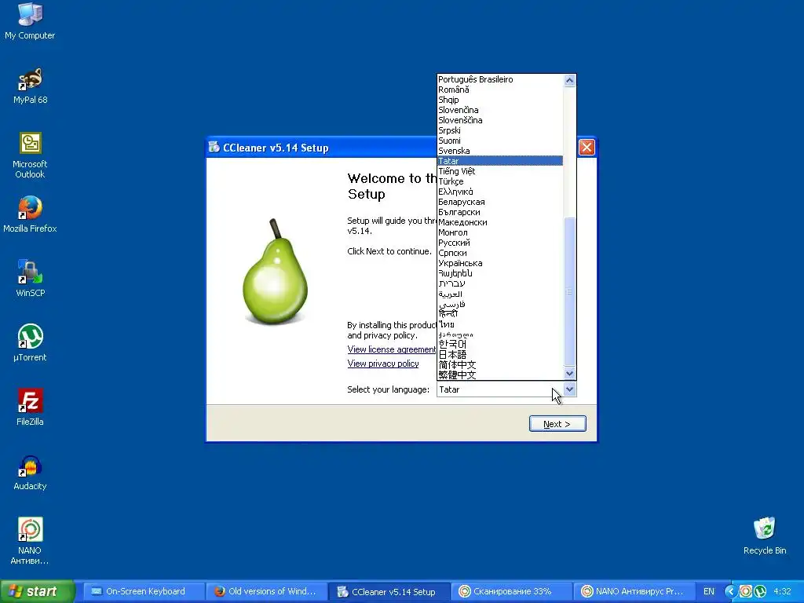Choose Српски from language list
The image size is (804, 603).
coord(500,253)
